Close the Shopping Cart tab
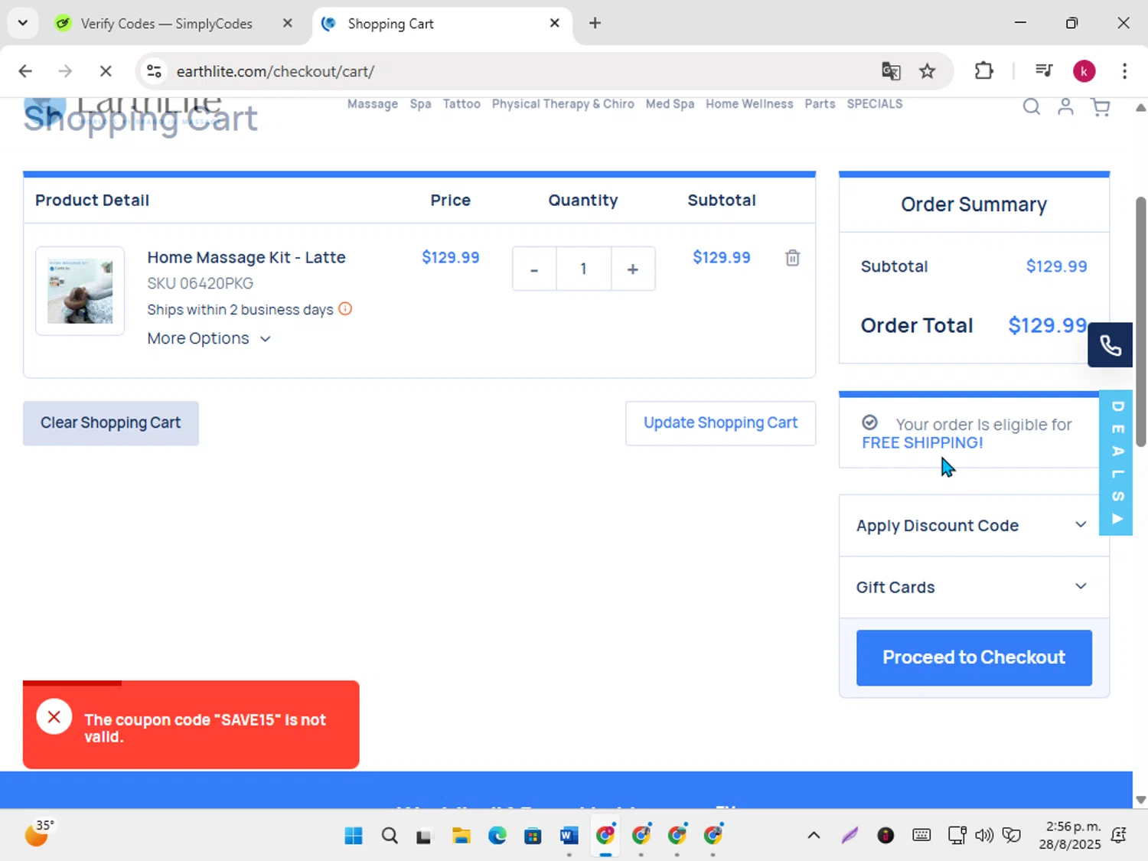Viewport: 1148px width, 861px height. [x=555, y=23]
